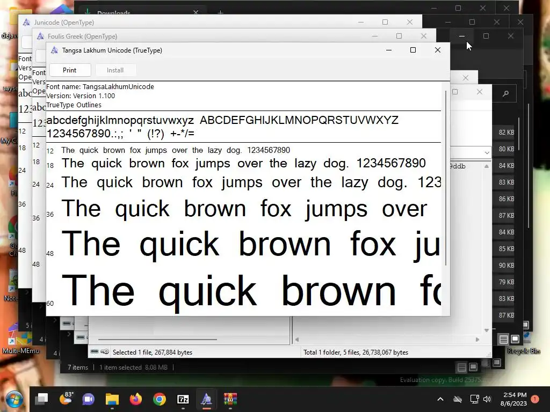Switch to 7-Zip on the taskbar
Screen dimensions: 550x412
[x=183, y=399]
